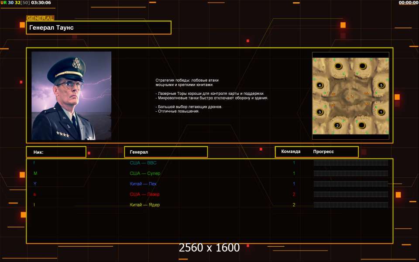Choose start position 4 on the minimap
Image resolution: width=419 pixels, height=262 pixels.
320,85
